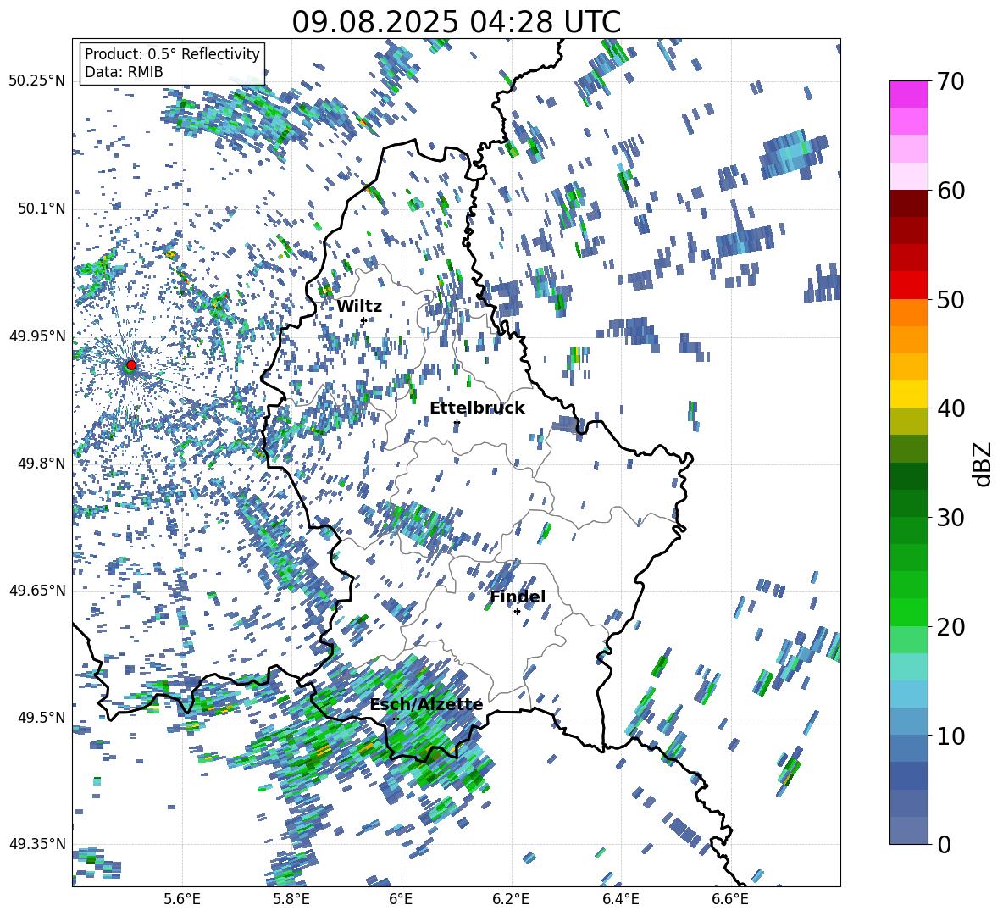Click latitude label 50.25°N
This screenshot has width=1003, height=916.
pyautogui.click(x=37, y=81)
